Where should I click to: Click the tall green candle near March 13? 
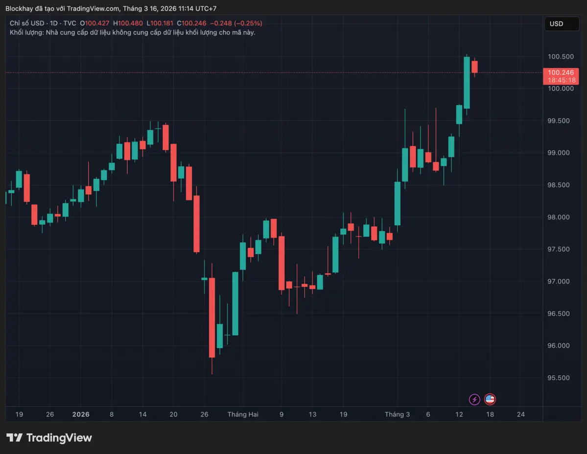pos(468,83)
